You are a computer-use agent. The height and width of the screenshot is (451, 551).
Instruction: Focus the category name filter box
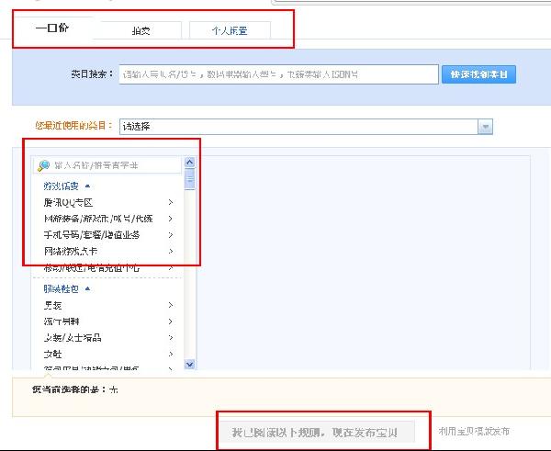[x=115, y=166]
